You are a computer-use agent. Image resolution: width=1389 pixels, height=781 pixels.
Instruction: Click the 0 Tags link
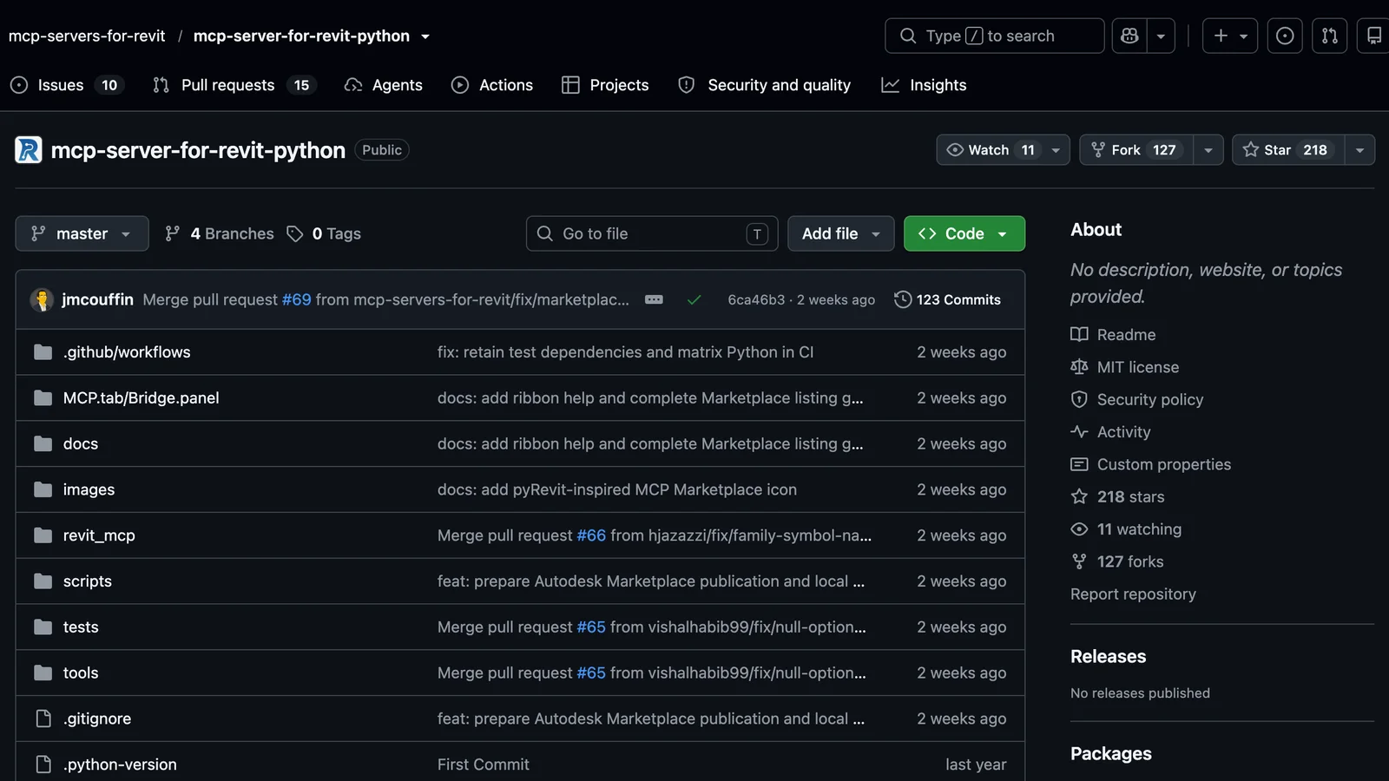click(324, 233)
